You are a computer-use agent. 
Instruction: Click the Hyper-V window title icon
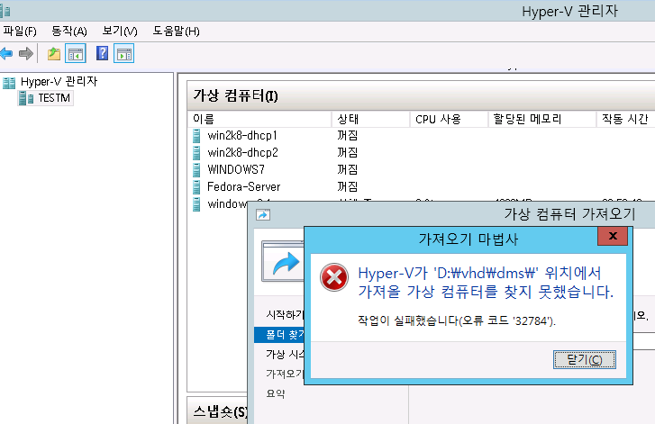pyautogui.click(x=5, y=11)
